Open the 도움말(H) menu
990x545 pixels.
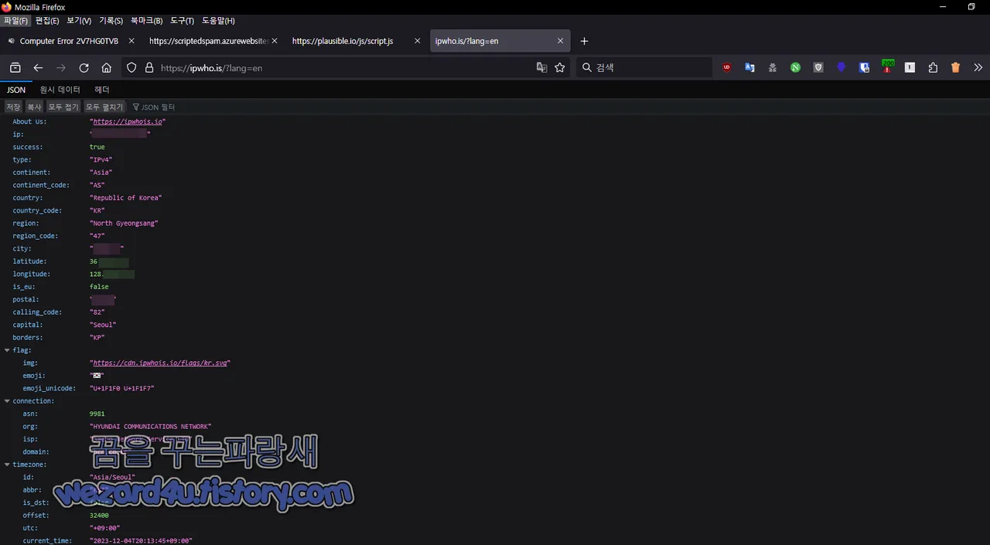pyautogui.click(x=218, y=21)
